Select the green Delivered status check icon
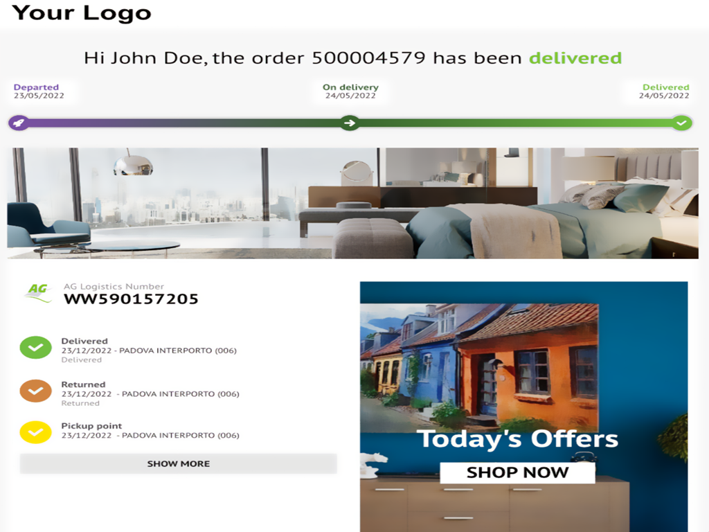Viewport: 709px width, 532px height. [x=36, y=348]
